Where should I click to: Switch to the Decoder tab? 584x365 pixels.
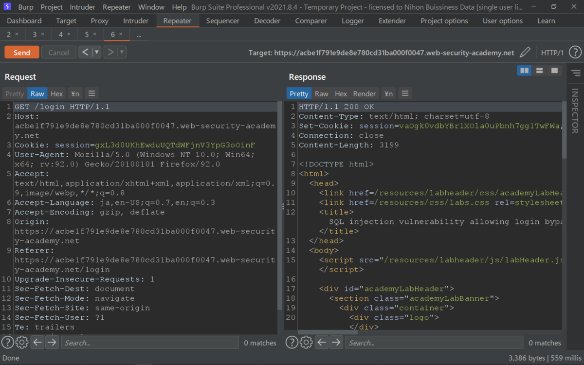(267, 21)
